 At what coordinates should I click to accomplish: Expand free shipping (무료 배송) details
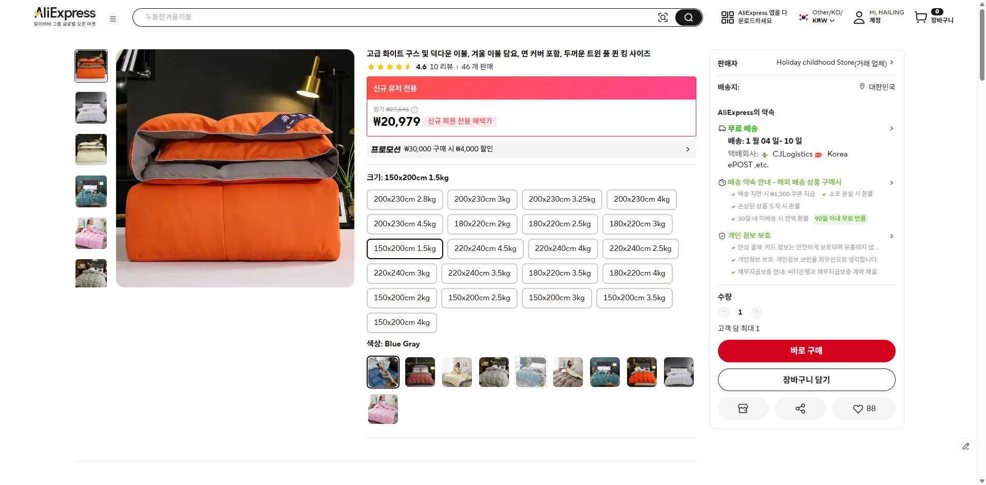tap(892, 128)
